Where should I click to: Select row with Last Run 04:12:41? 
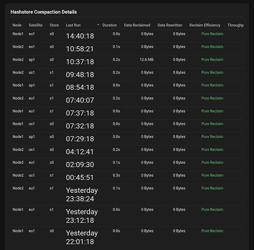(127, 152)
